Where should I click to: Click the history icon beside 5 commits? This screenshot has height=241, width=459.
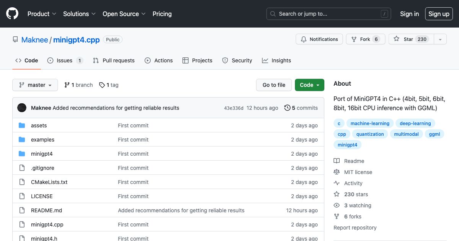point(287,108)
